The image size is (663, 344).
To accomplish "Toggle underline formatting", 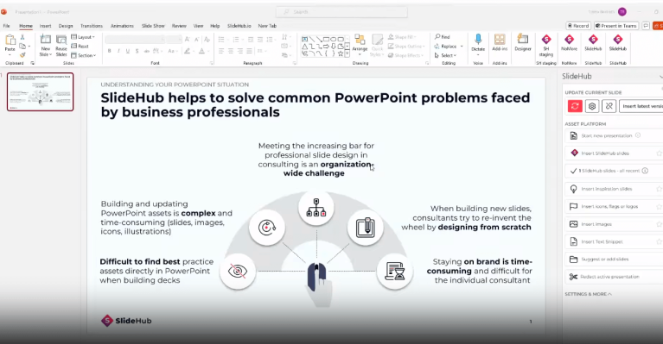I will 128,51.
